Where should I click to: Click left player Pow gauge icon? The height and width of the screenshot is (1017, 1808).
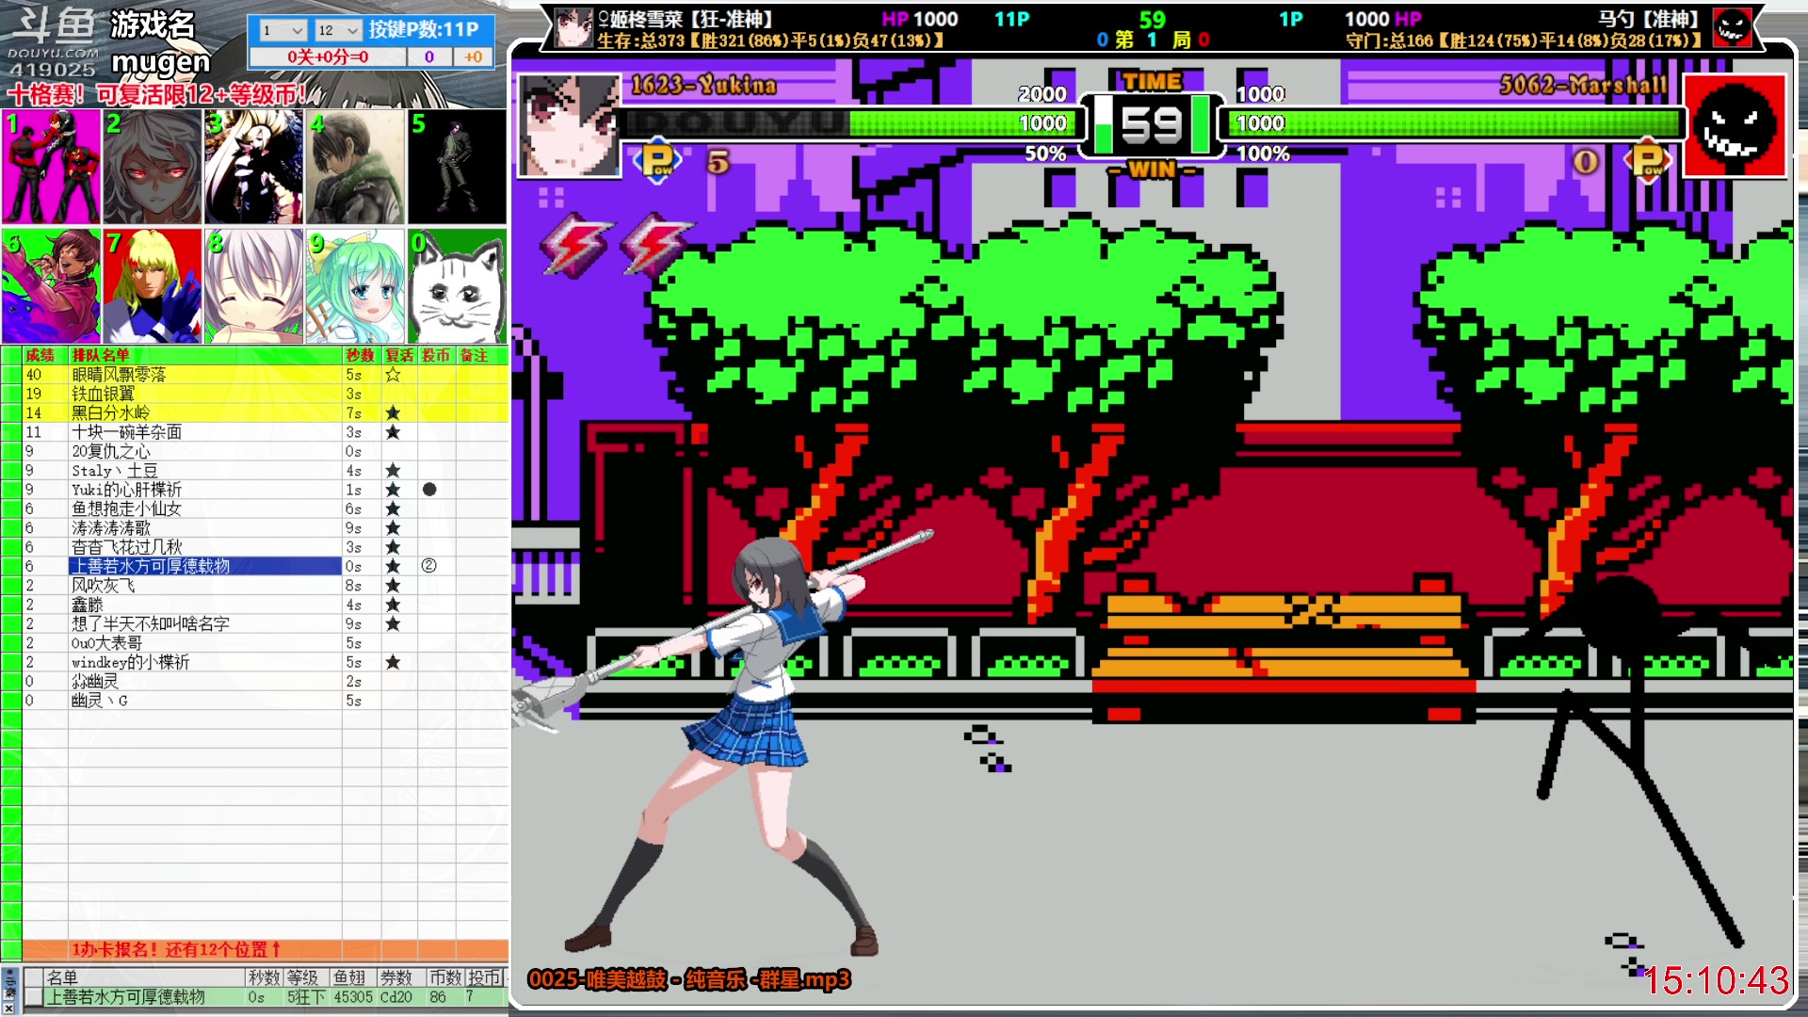pyautogui.click(x=658, y=161)
